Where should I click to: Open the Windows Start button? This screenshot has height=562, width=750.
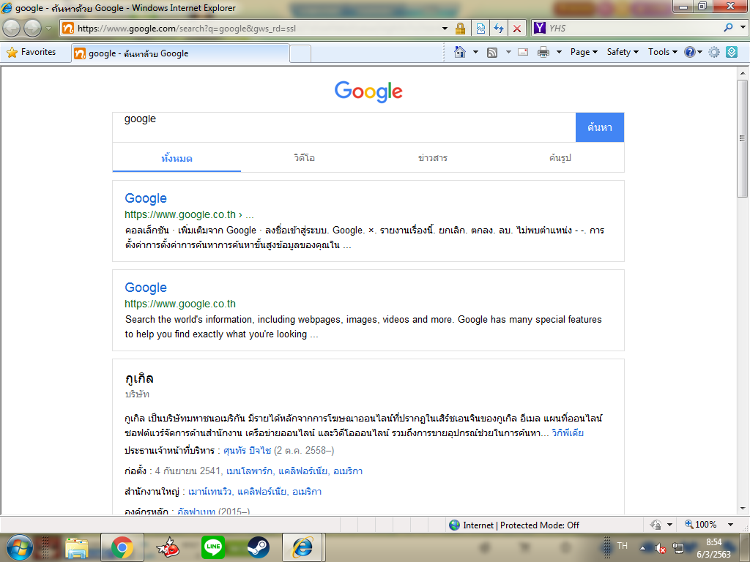click(20, 547)
